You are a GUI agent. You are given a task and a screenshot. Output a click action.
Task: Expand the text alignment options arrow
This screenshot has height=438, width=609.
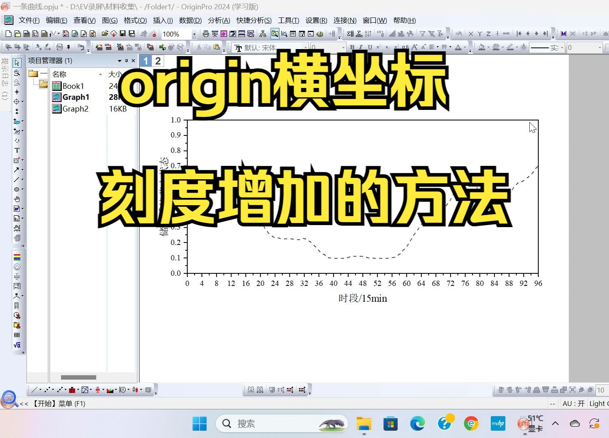(438, 47)
